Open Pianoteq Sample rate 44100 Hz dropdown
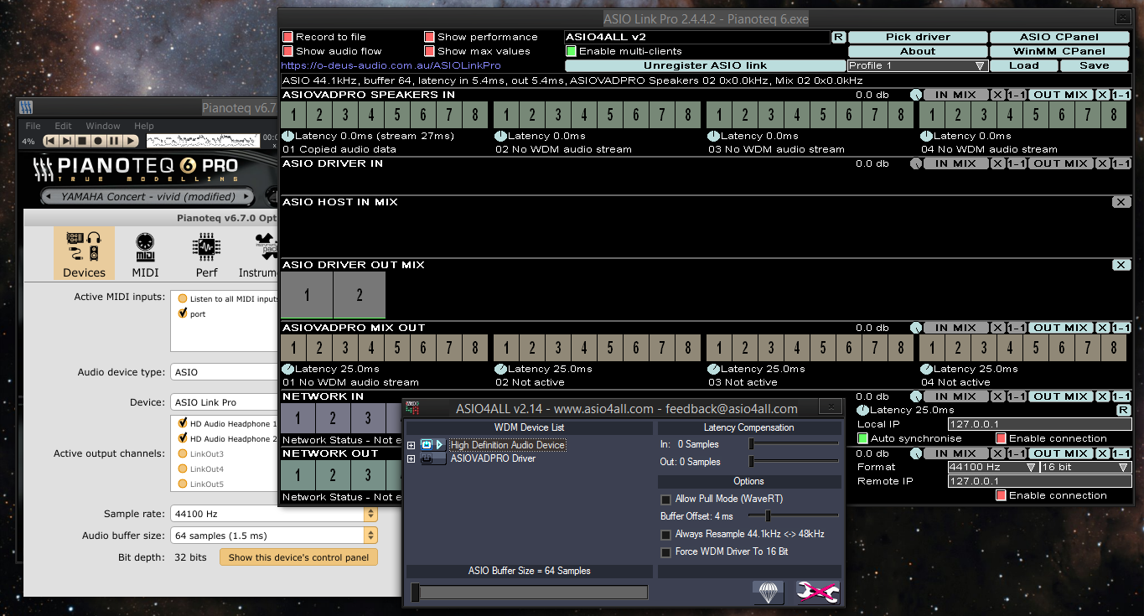The width and height of the screenshot is (1144, 616). tap(274, 514)
